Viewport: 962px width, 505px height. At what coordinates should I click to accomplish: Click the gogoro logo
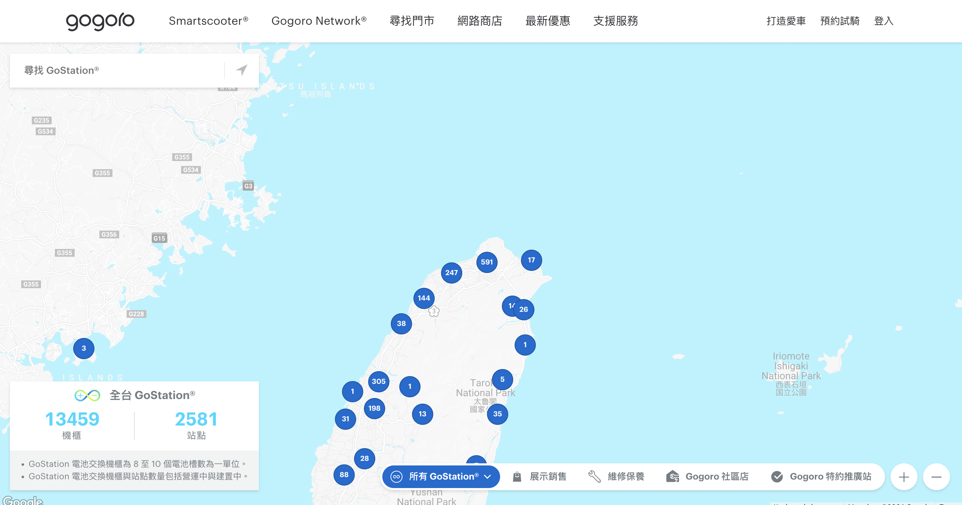coord(100,21)
